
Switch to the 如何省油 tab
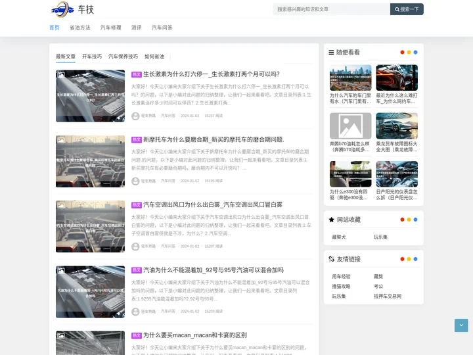154,57
